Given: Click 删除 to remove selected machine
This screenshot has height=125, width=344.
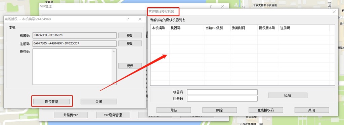Looking at the screenshot, I should coord(220,110).
